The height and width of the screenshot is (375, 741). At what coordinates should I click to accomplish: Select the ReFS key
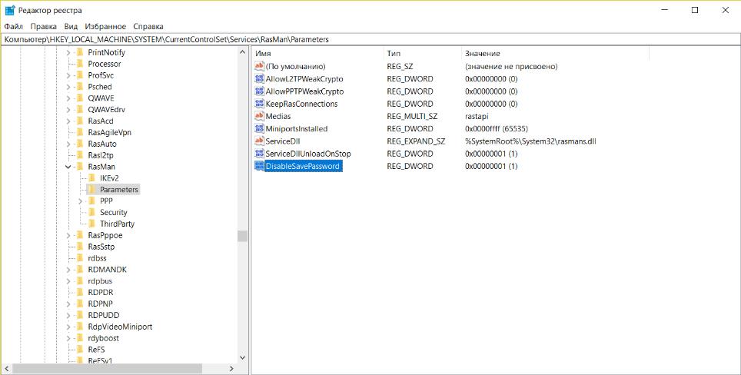96,350
